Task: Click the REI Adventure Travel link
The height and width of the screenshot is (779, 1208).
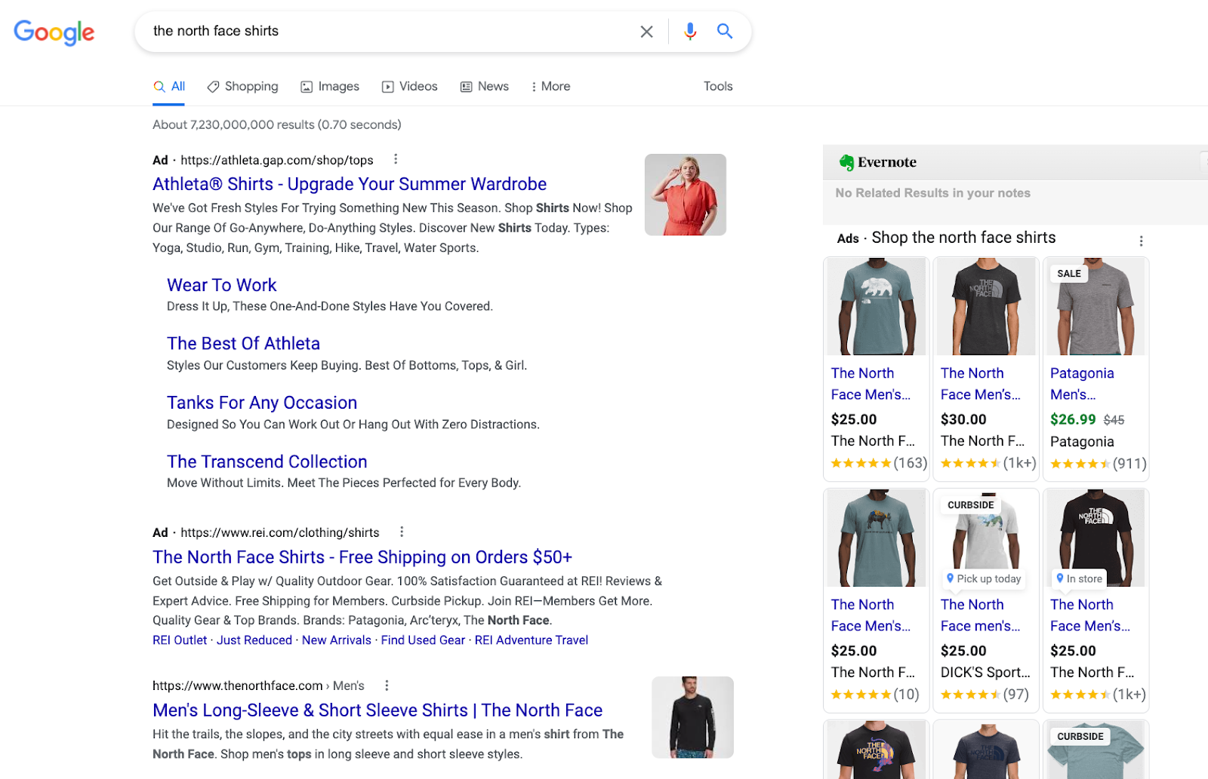Action: click(532, 640)
